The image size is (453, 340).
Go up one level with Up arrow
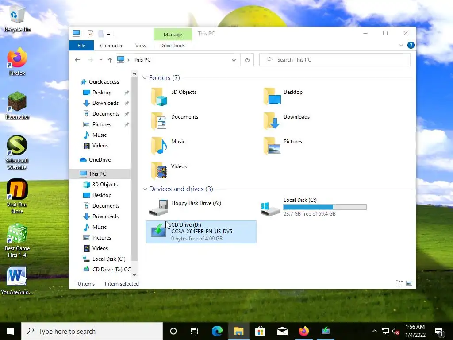(110, 60)
